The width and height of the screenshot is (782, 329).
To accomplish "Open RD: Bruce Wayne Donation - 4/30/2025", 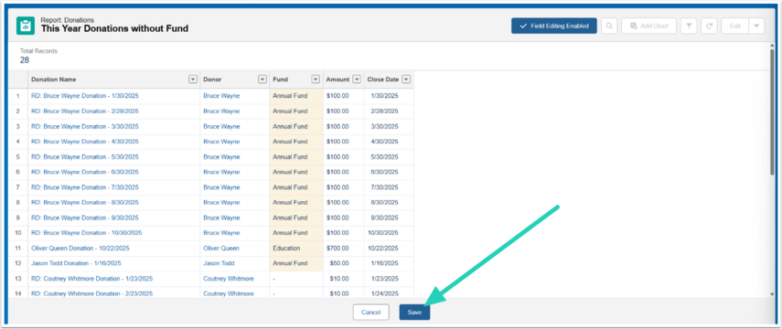I will coord(85,142).
